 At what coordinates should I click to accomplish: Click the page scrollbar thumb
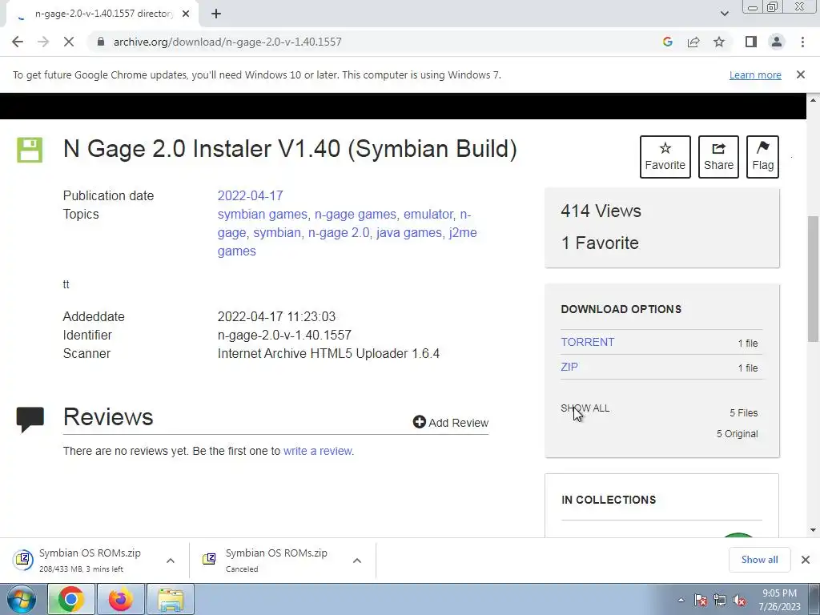[x=813, y=279]
